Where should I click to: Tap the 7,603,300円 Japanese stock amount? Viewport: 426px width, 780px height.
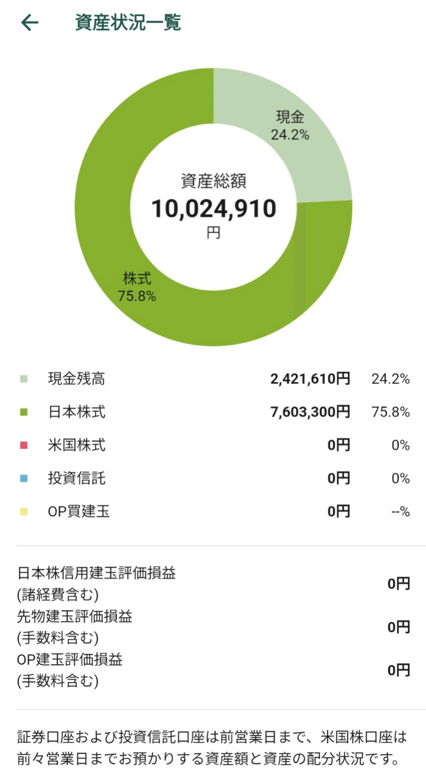point(310,412)
